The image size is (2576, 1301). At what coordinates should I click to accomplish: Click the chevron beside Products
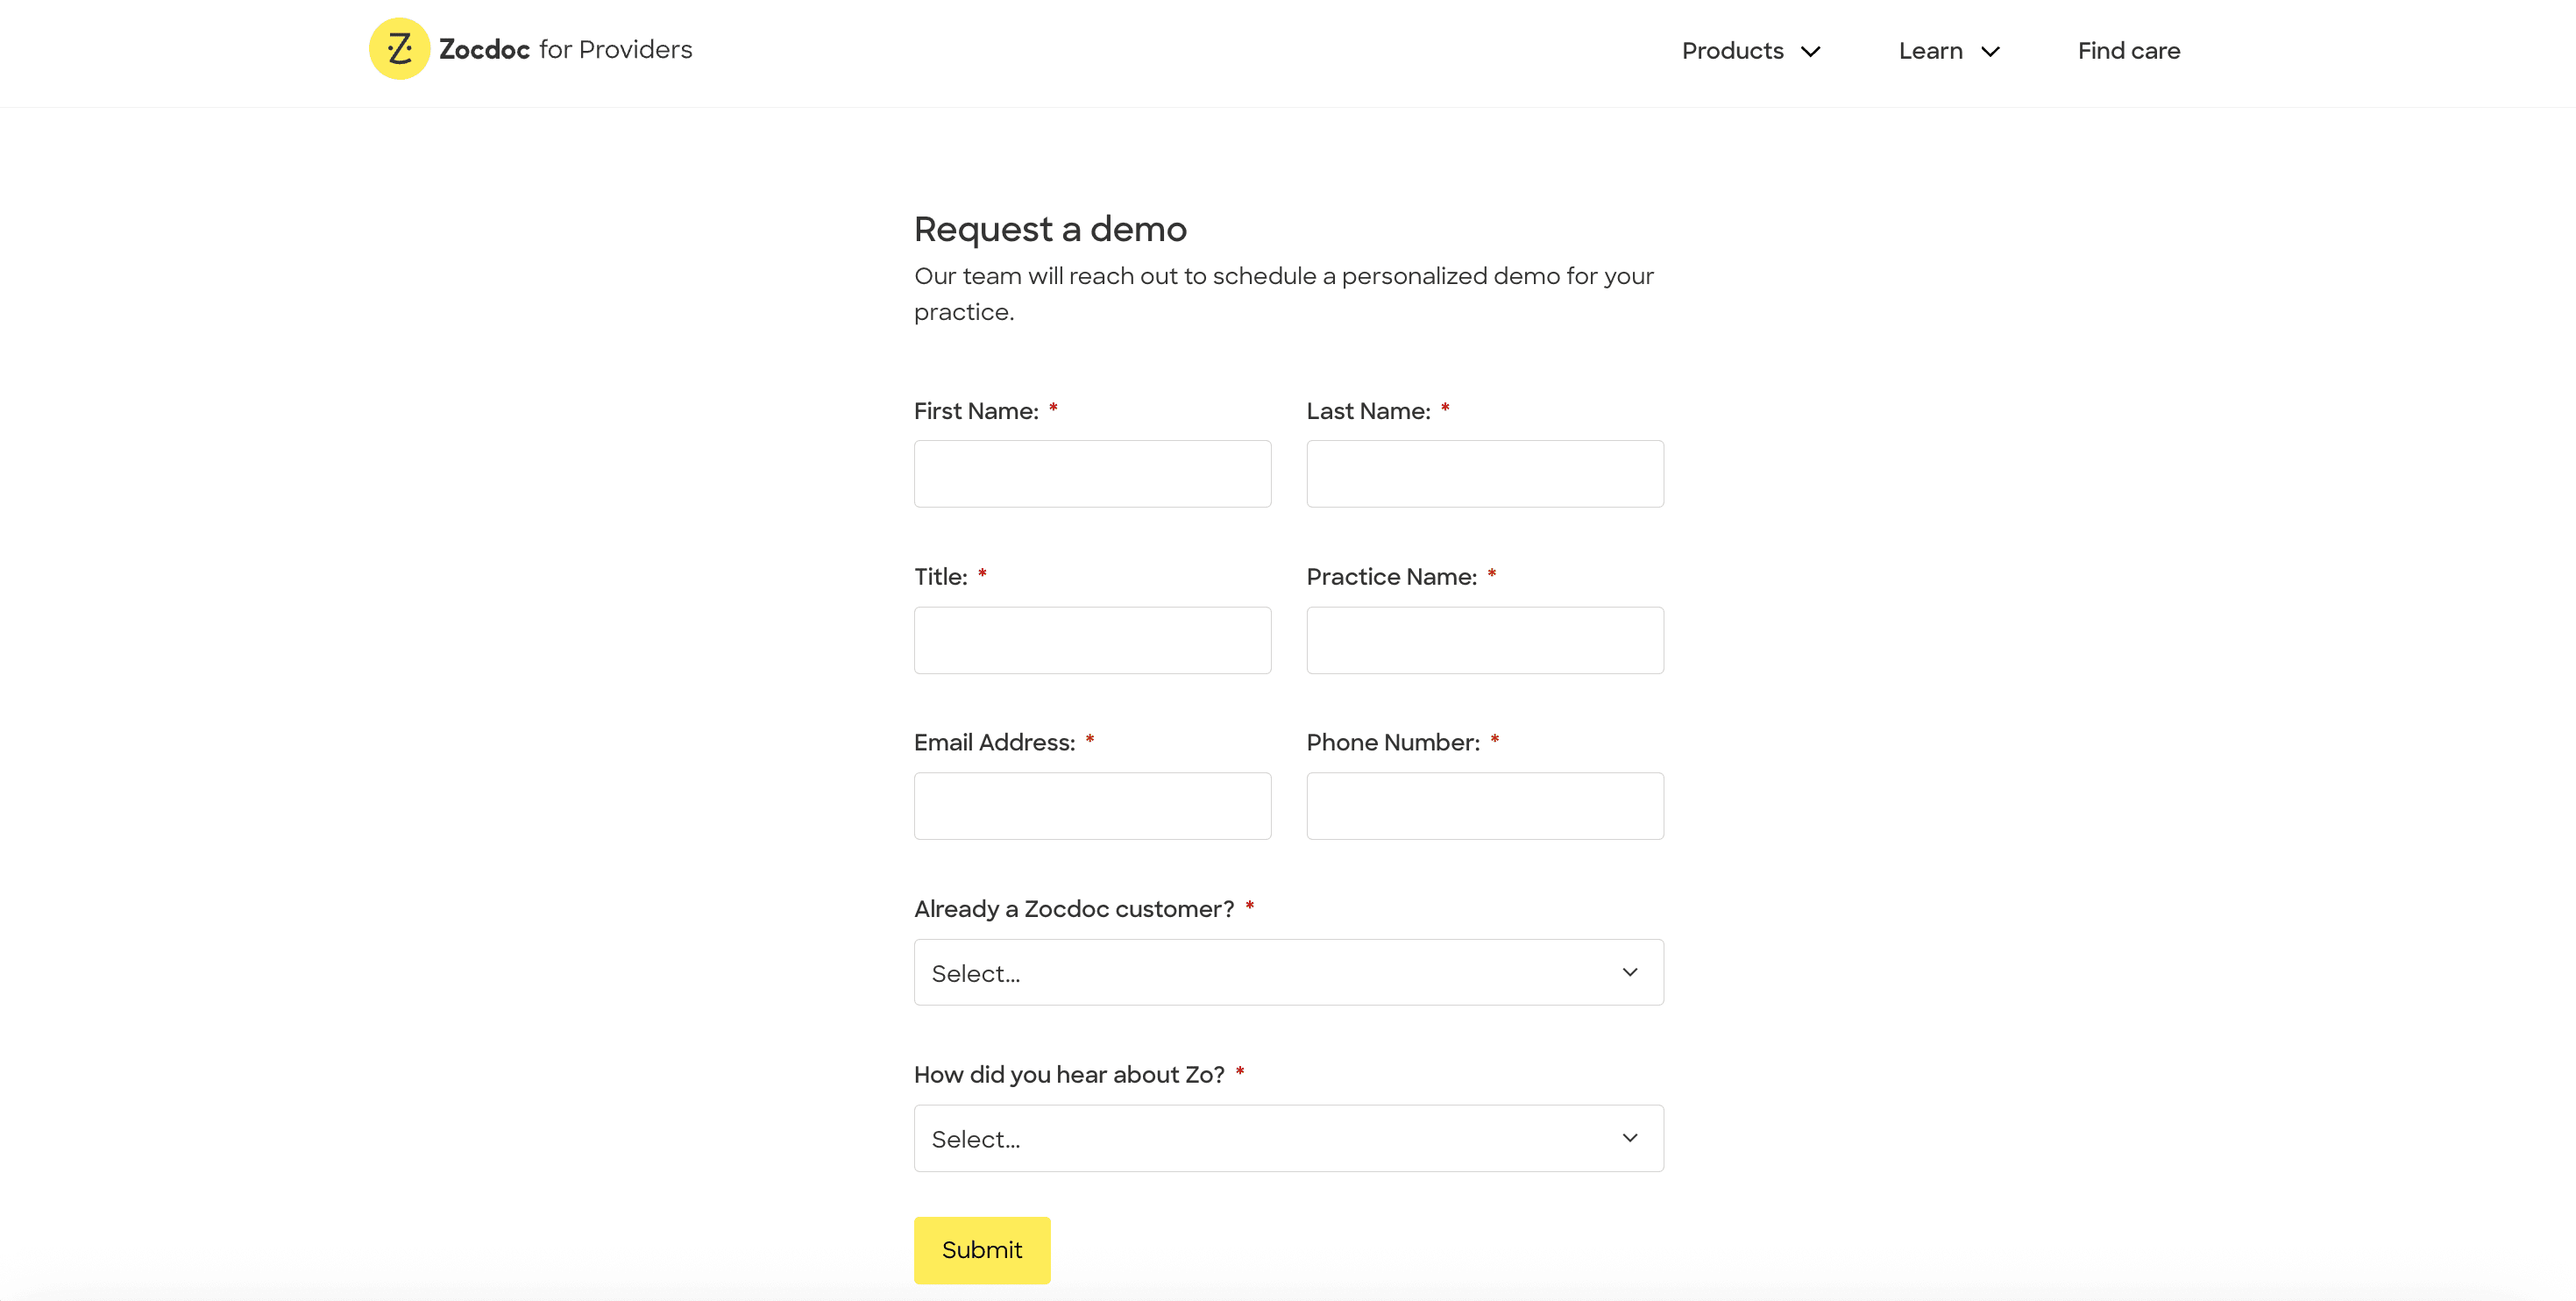(x=1810, y=52)
